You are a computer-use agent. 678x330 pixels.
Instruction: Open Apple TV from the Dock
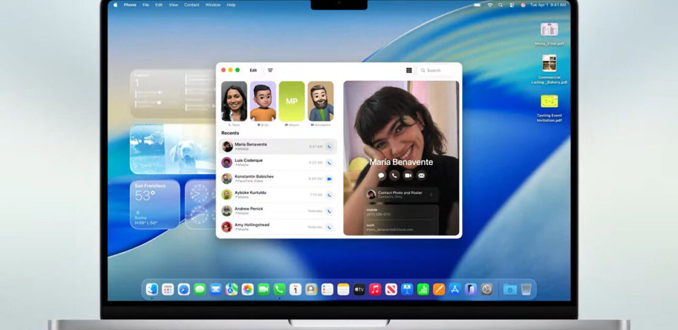tap(359, 289)
